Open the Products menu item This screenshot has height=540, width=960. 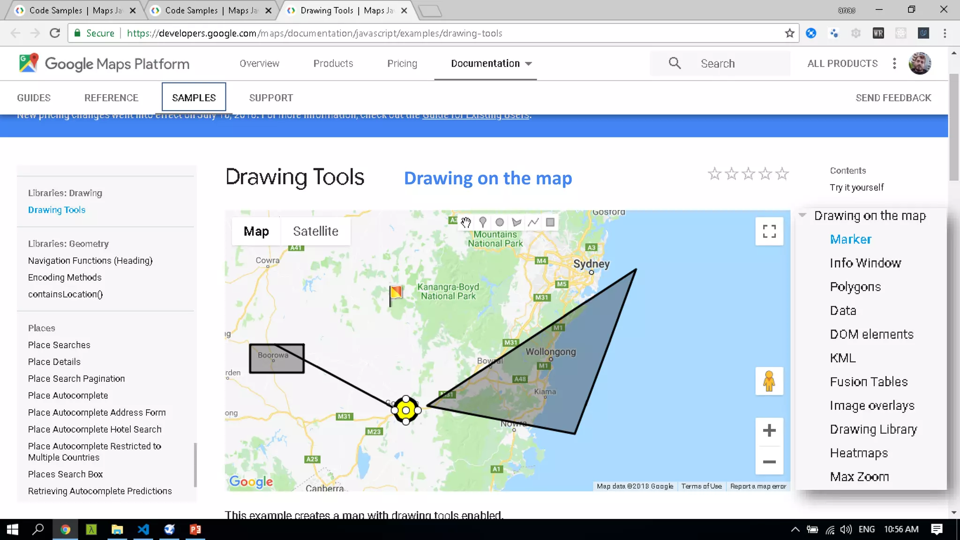tap(333, 63)
